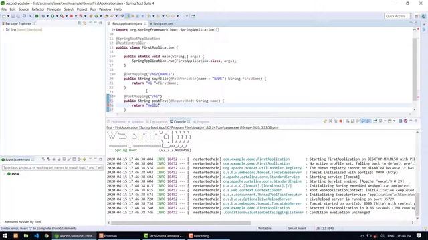The image size is (428, 240).
Task: Toggle Pin Console in the Console toolbar
Action: click(x=375, y=121)
